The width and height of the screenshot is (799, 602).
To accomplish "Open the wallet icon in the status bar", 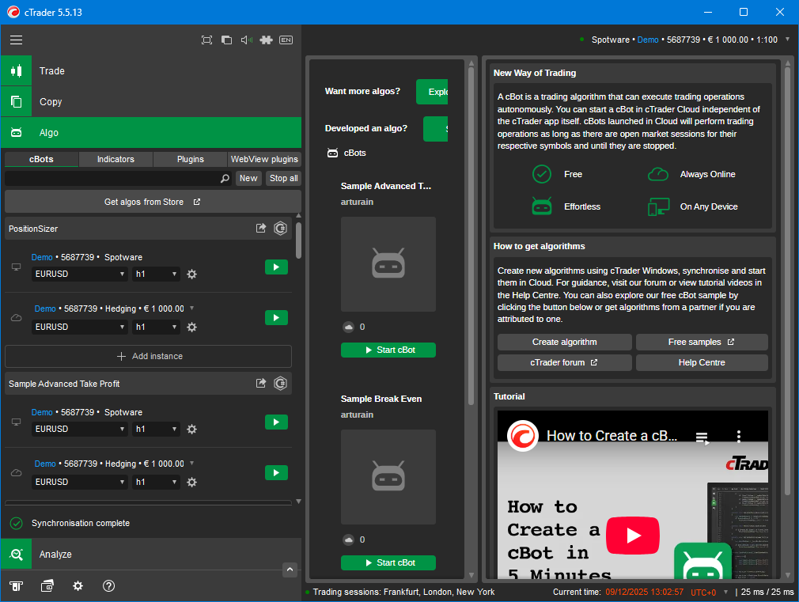I will coord(47,586).
